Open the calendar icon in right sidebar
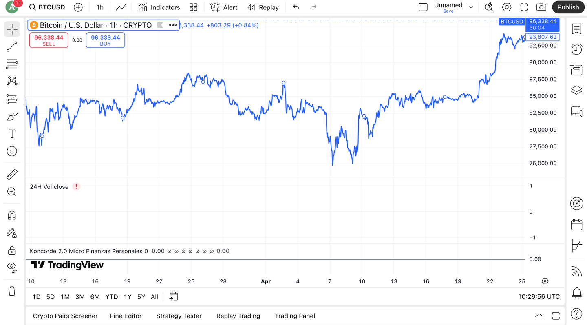The height and width of the screenshot is (325, 587). (576, 225)
